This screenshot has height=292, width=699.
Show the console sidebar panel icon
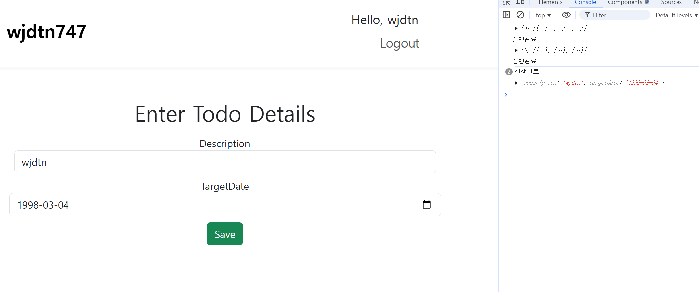coord(506,15)
